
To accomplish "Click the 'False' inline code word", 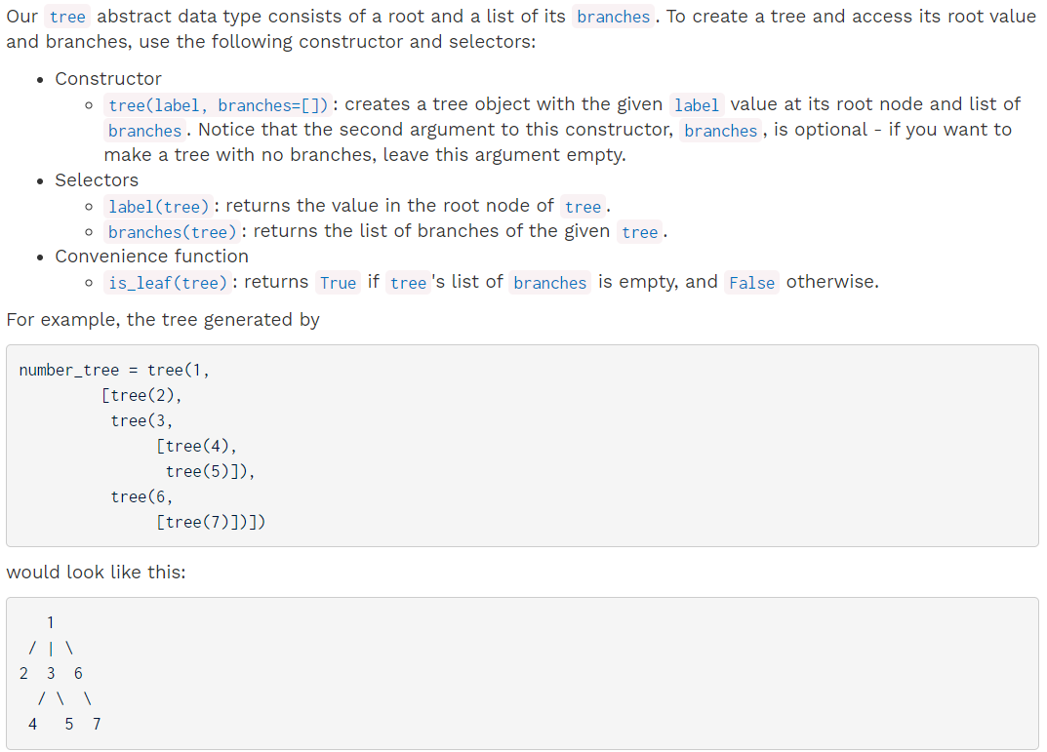I will (751, 283).
